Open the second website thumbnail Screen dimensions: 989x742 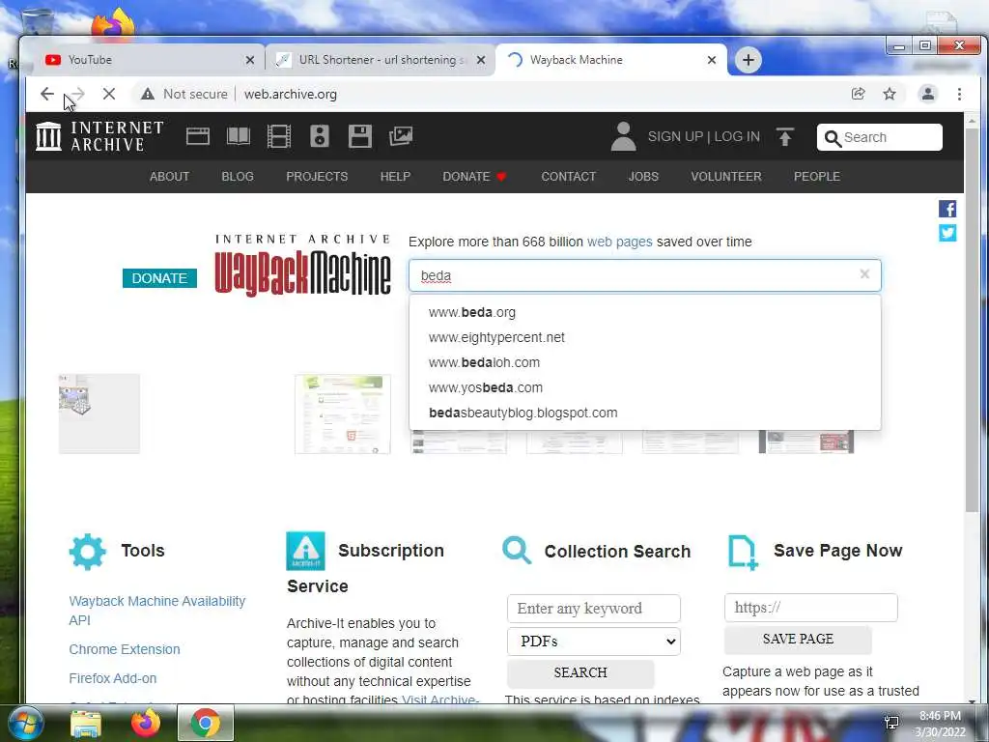(x=343, y=414)
